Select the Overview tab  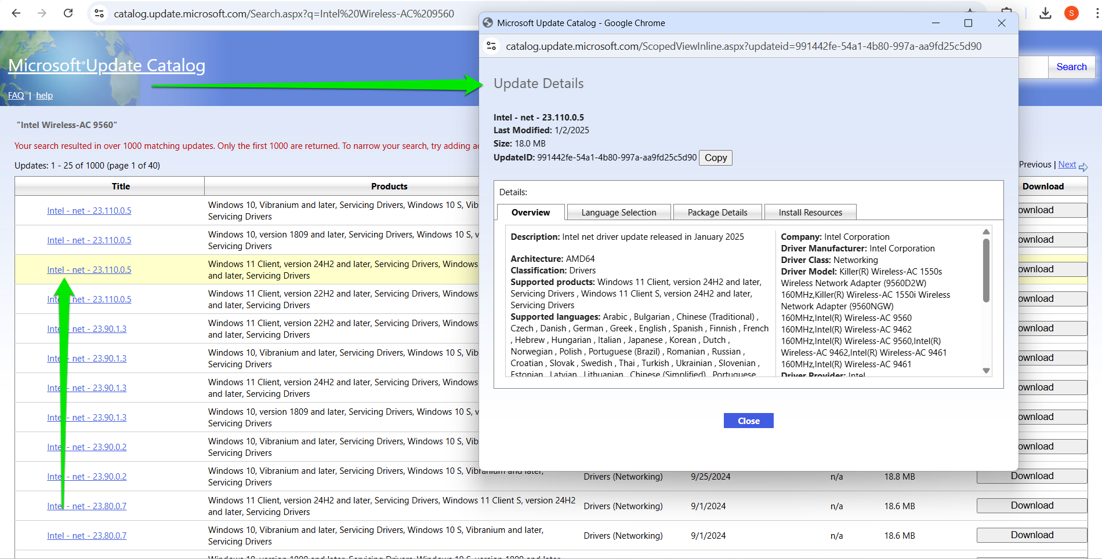pyautogui.click(x=530, y=213)
